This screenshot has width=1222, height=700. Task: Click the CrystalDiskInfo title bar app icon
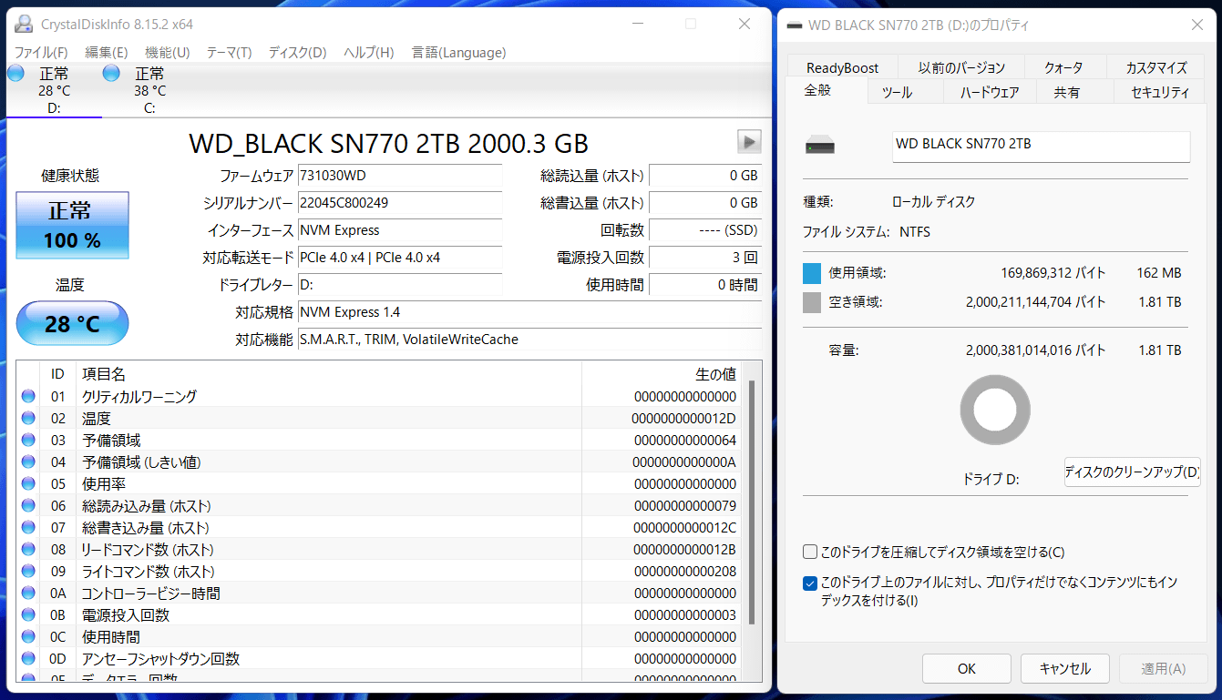pyautogui.click(x=24, y=24)
